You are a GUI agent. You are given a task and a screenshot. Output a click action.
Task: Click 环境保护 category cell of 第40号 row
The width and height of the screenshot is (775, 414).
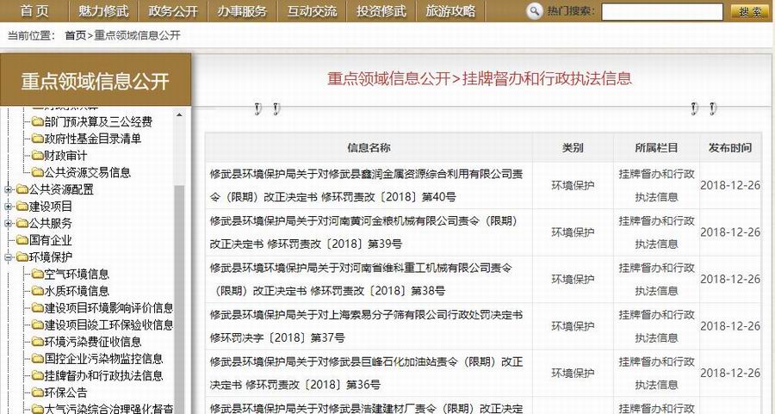coord(573,185)
